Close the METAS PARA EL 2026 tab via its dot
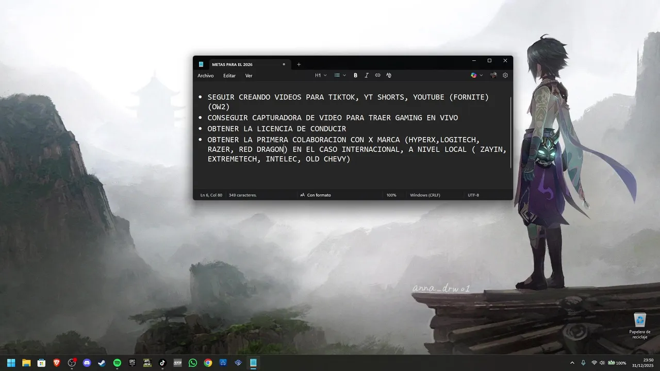 tap(284, 64)
